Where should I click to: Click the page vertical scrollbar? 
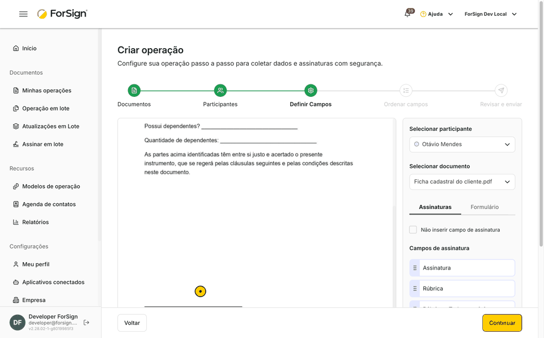tap(541, 125)
